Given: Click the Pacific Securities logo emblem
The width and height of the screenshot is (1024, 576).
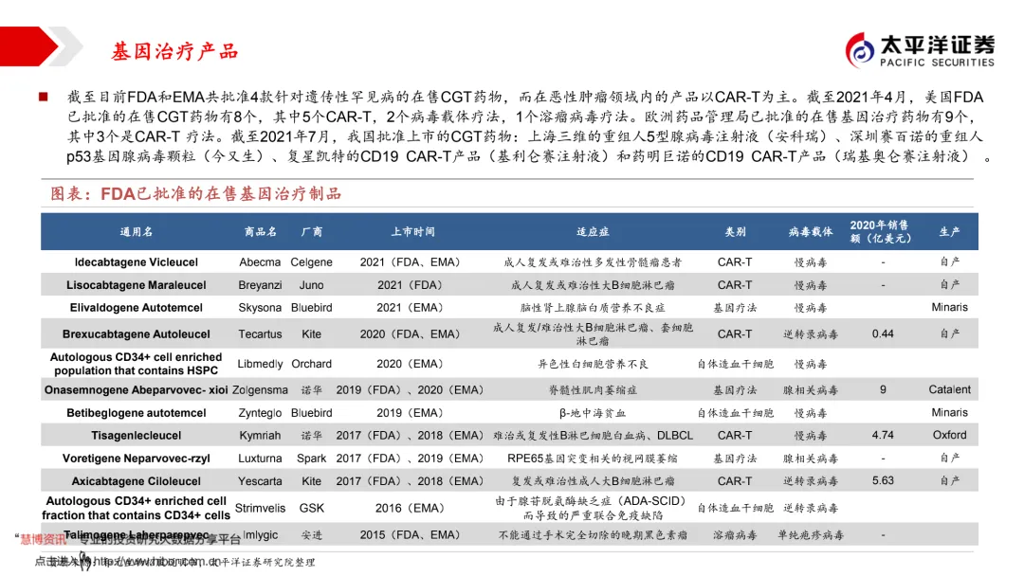Looking at the screenshot, I should click(859, 50).
